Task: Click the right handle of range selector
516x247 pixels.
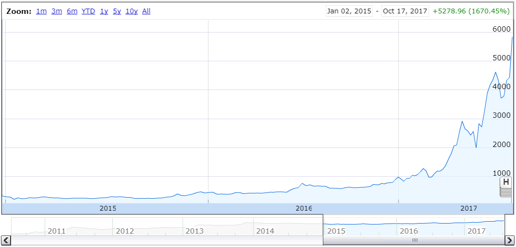Action: click(504, 225)
